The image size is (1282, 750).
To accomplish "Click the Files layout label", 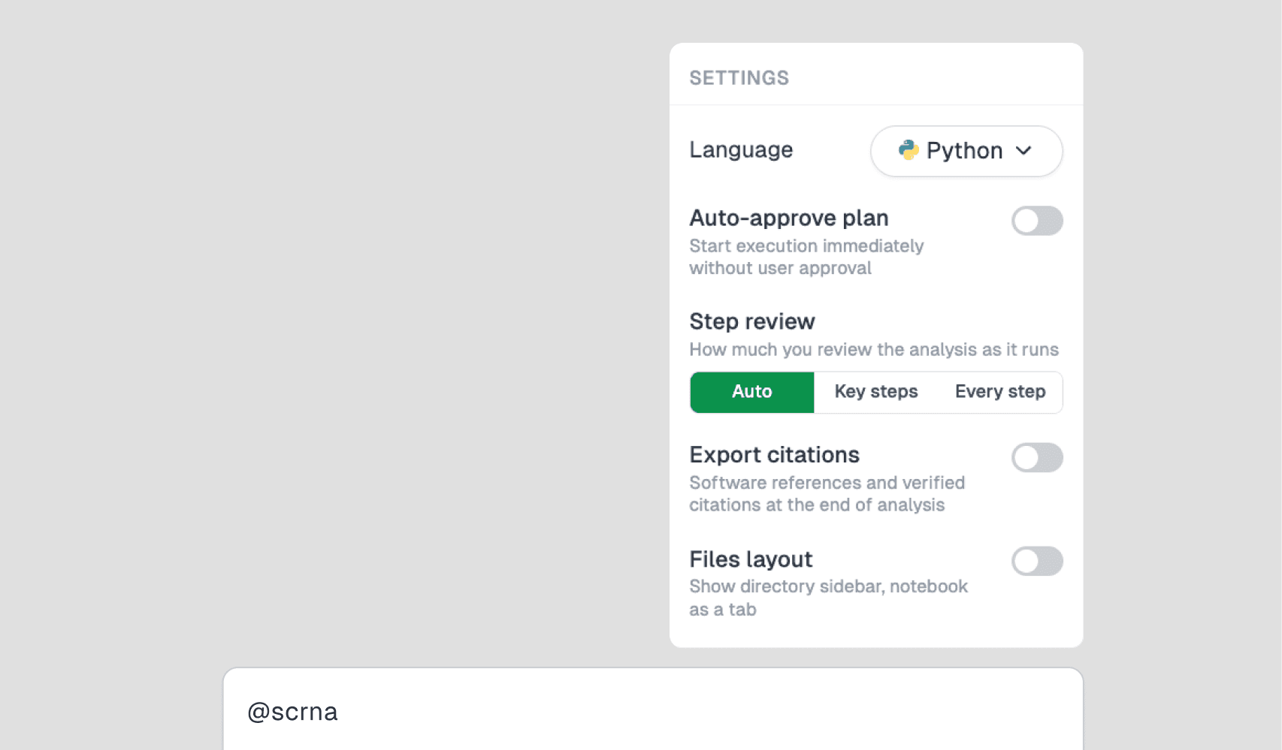I will coord(751,559).
